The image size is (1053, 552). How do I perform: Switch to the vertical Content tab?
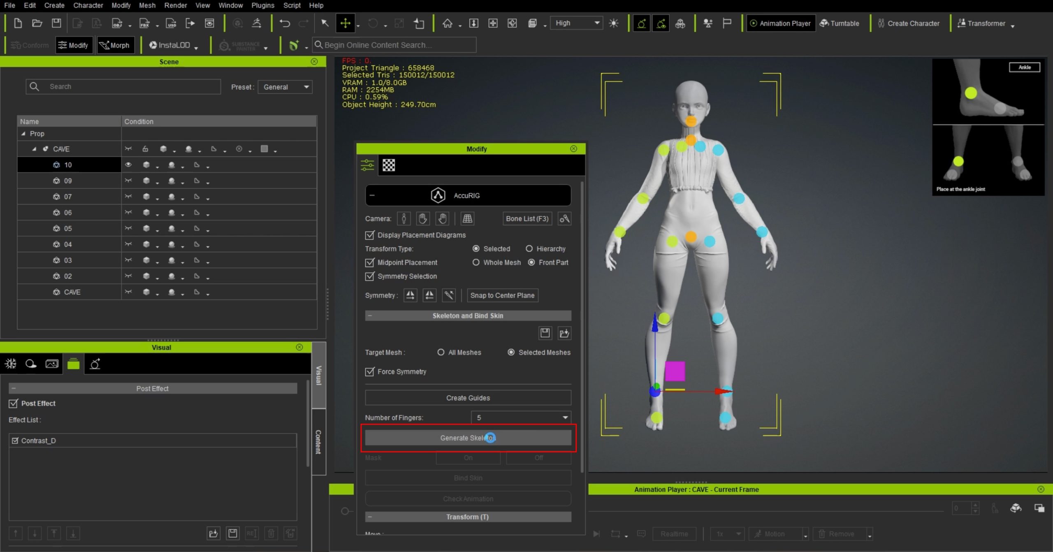click(318, 442)
